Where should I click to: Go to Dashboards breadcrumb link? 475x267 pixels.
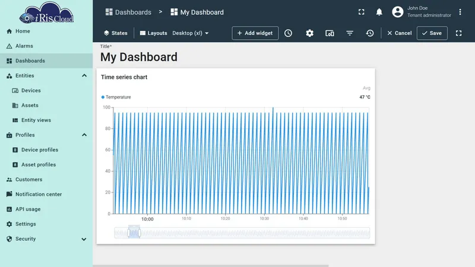pos(128,12)
